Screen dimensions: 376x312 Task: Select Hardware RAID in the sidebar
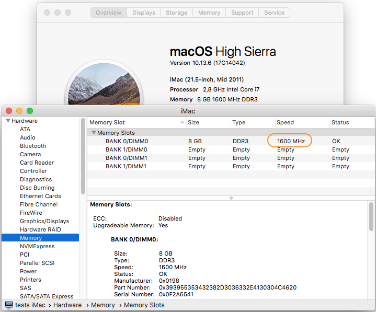tap(40, 229)
